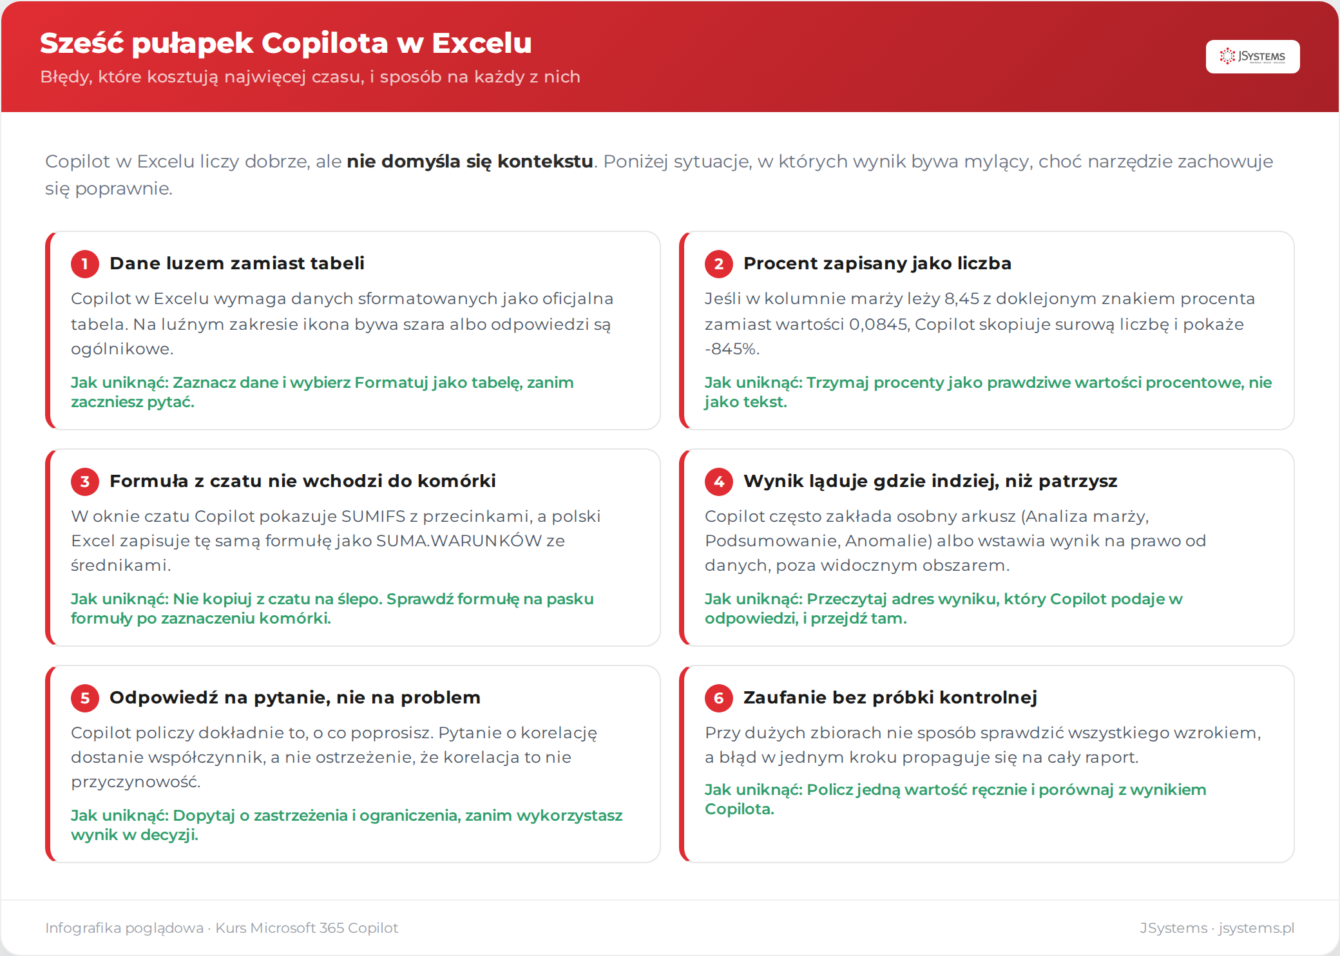This screenshot has width=1340, height=956.
Task: Click footer text "Infografika poglądowa · Kurs Microsoft 365 Copilot"
Action: (x=222, y=928)
